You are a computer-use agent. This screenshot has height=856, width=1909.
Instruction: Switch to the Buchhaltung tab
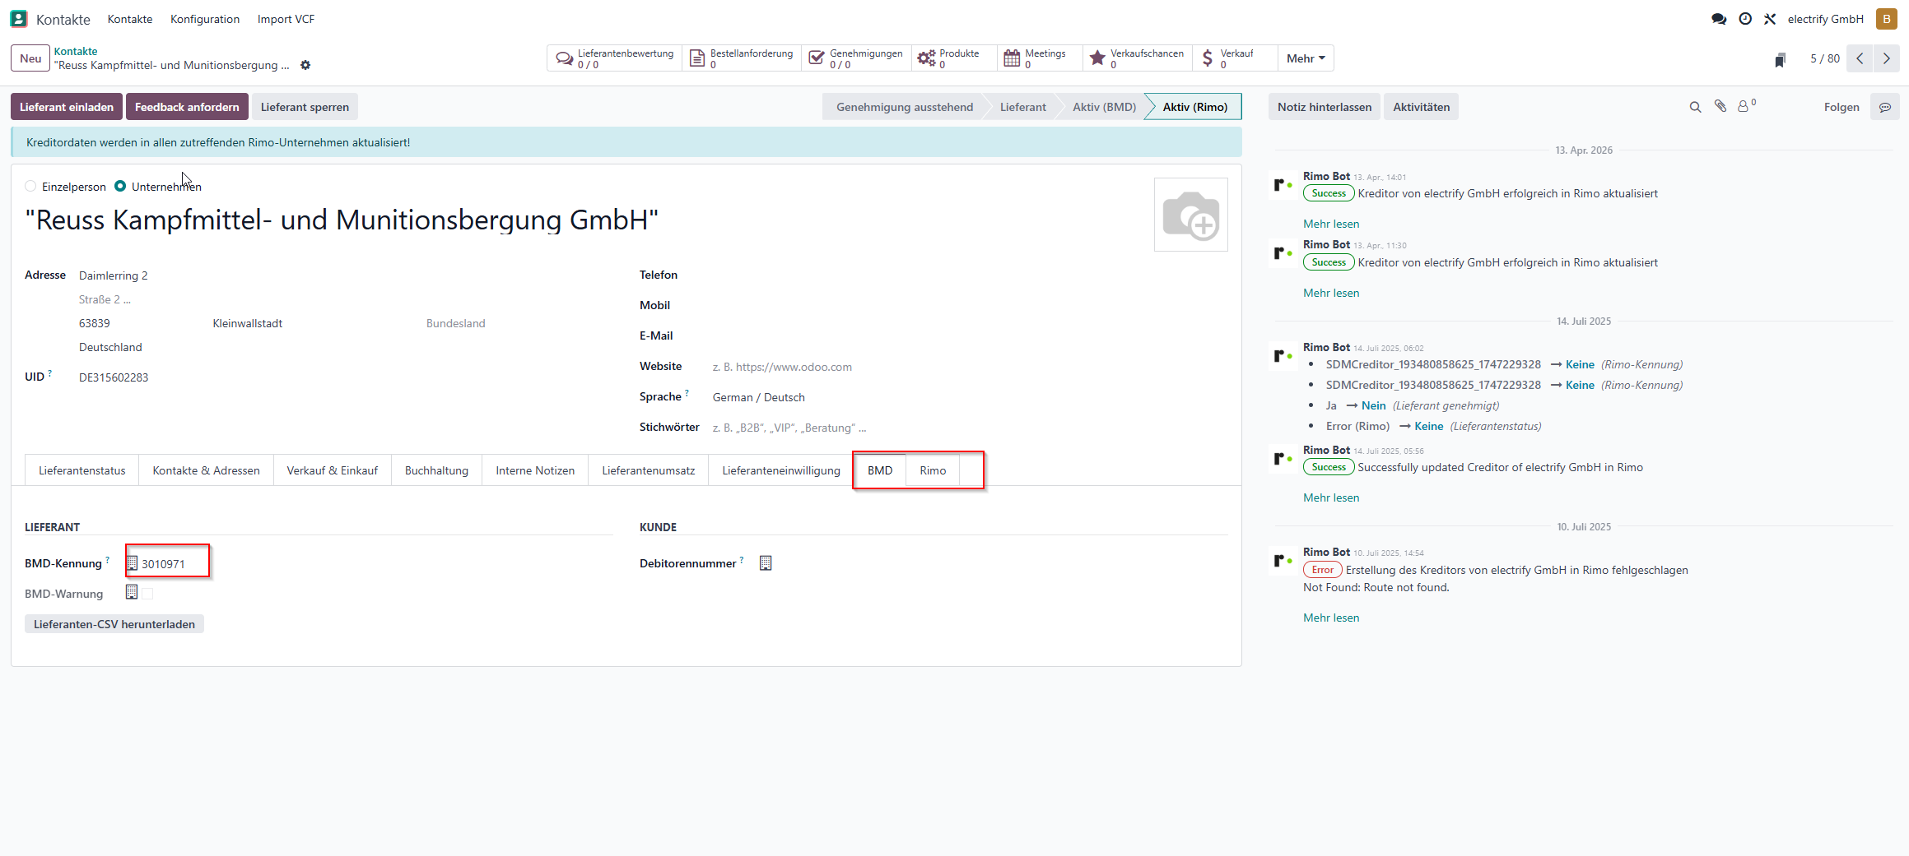pos(436,470)
